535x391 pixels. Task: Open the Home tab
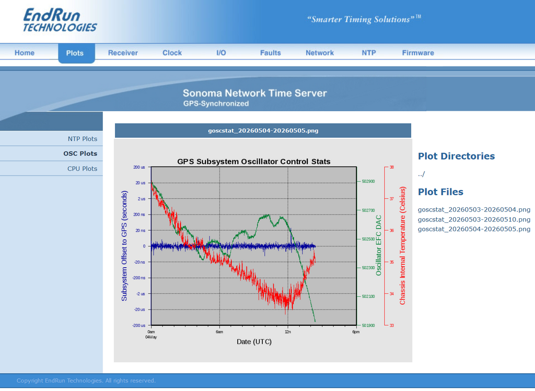click(25, 53)
